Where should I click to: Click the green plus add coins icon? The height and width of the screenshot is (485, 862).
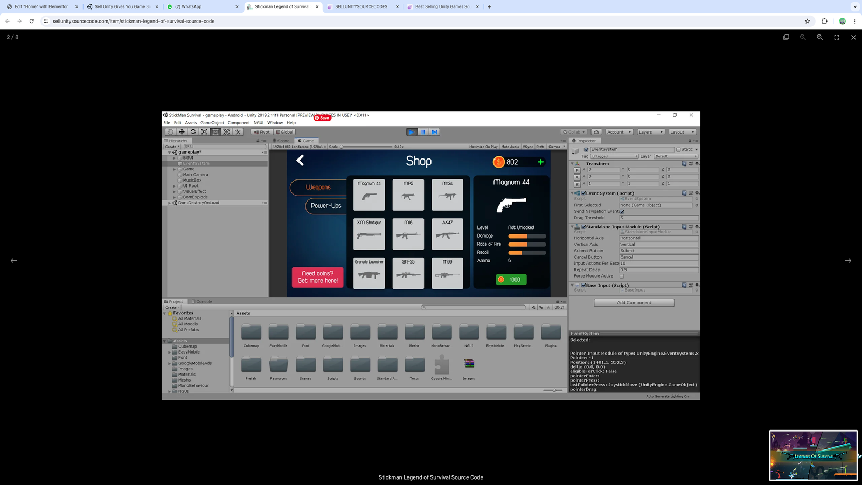coord(540,162)
